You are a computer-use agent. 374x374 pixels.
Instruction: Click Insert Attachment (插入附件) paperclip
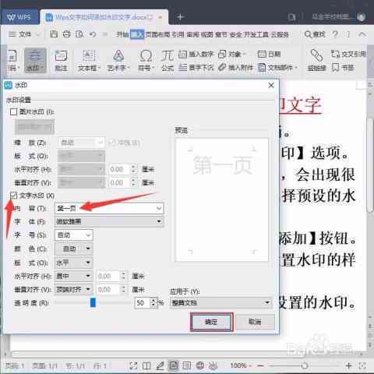(x=235, y=68)
